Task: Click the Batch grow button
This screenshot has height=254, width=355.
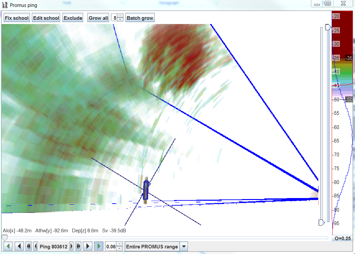Action: tap(140, 18)
